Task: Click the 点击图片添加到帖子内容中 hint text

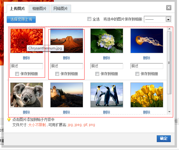Action: (x=33, y=120)
